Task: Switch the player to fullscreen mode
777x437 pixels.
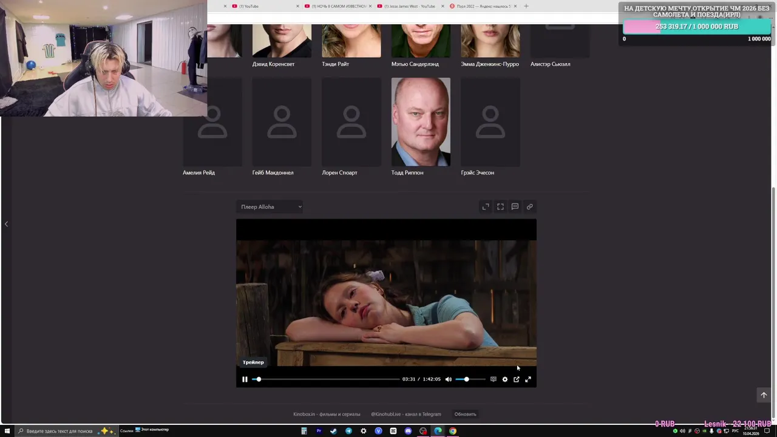Action: pos(528,379)
